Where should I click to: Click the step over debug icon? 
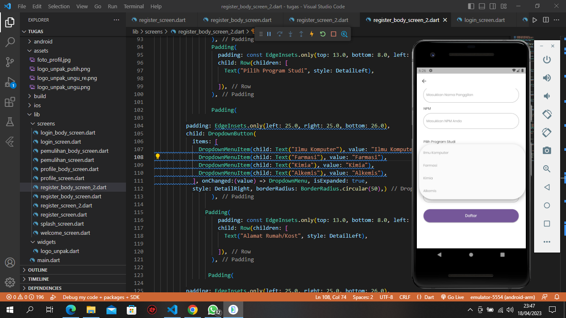(280, 35)
